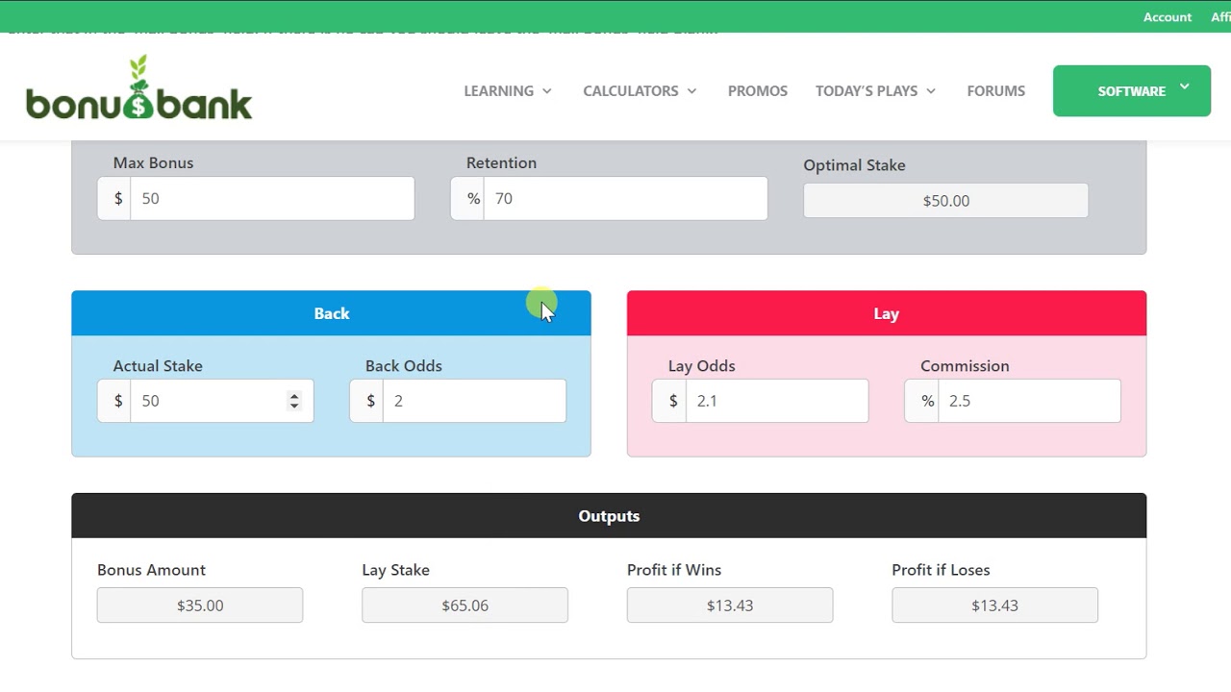Expand the Today's Plays chevron arrow
Image resolution: width=1231 pixels, height=692 pixels.
[931, 91]
